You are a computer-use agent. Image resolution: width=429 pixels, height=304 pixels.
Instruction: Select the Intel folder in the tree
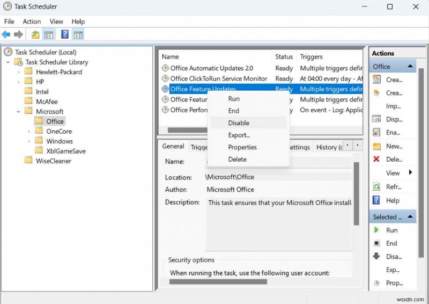coord(42,92)
